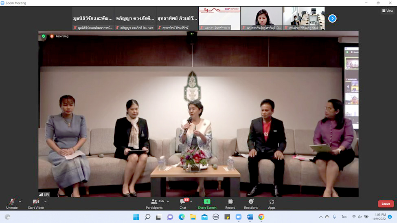Select wilairat phuangpitak's thumbnail
This screenshot has height=223, width=397.
coord(304,18)
